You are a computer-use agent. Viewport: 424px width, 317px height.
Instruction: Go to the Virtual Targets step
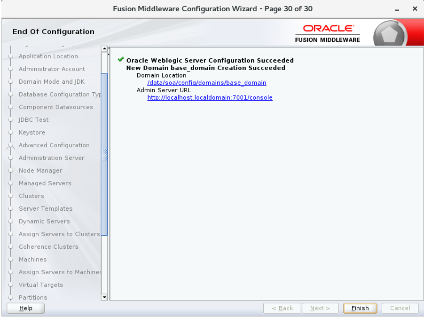tap(40, 285)
